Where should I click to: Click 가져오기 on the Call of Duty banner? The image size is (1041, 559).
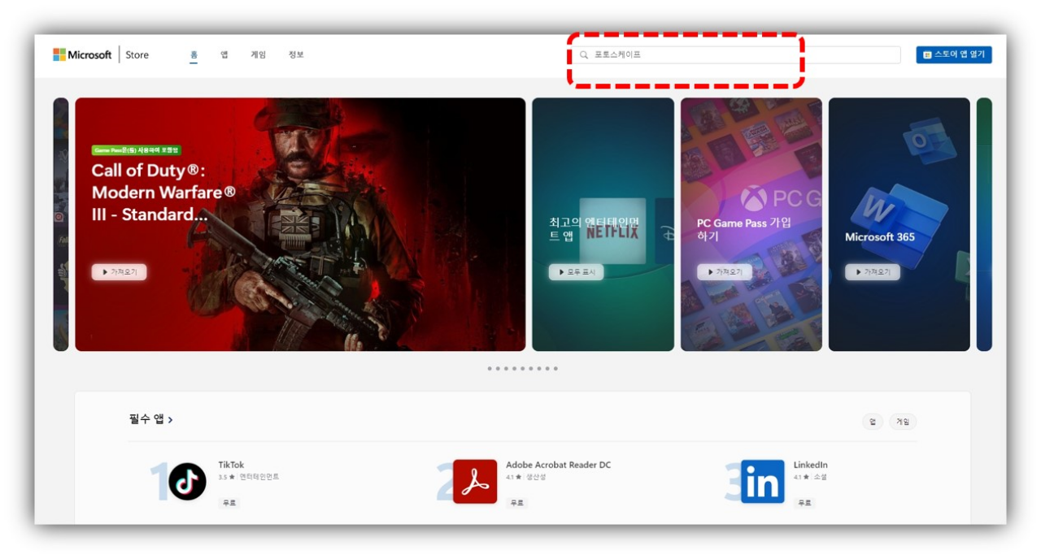click(x=120, y=272)
